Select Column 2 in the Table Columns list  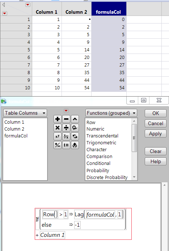tap(14, 129)
